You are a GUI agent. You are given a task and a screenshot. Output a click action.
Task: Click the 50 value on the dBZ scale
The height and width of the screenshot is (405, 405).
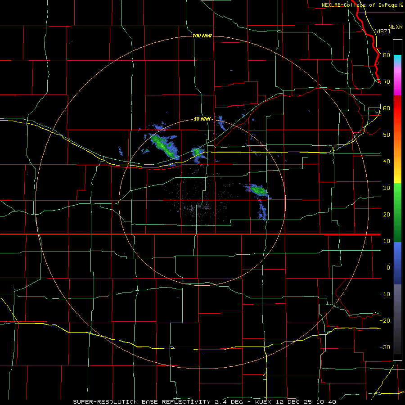(387, 135)
